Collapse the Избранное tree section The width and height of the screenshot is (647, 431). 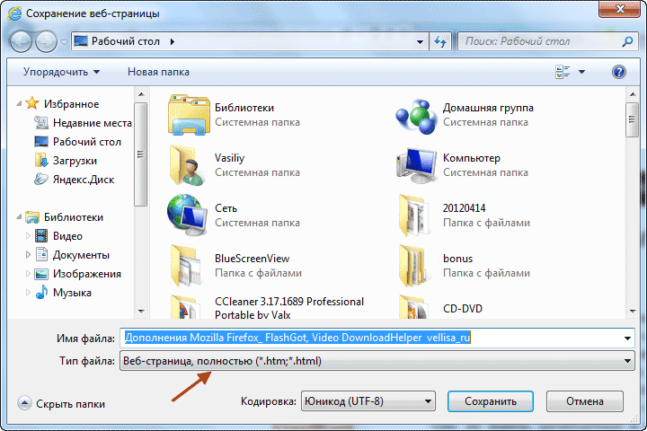(19, 103)
